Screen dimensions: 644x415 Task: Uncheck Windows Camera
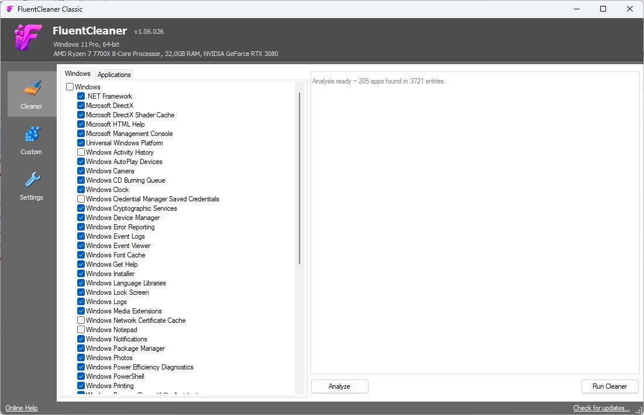pos(81,171)
